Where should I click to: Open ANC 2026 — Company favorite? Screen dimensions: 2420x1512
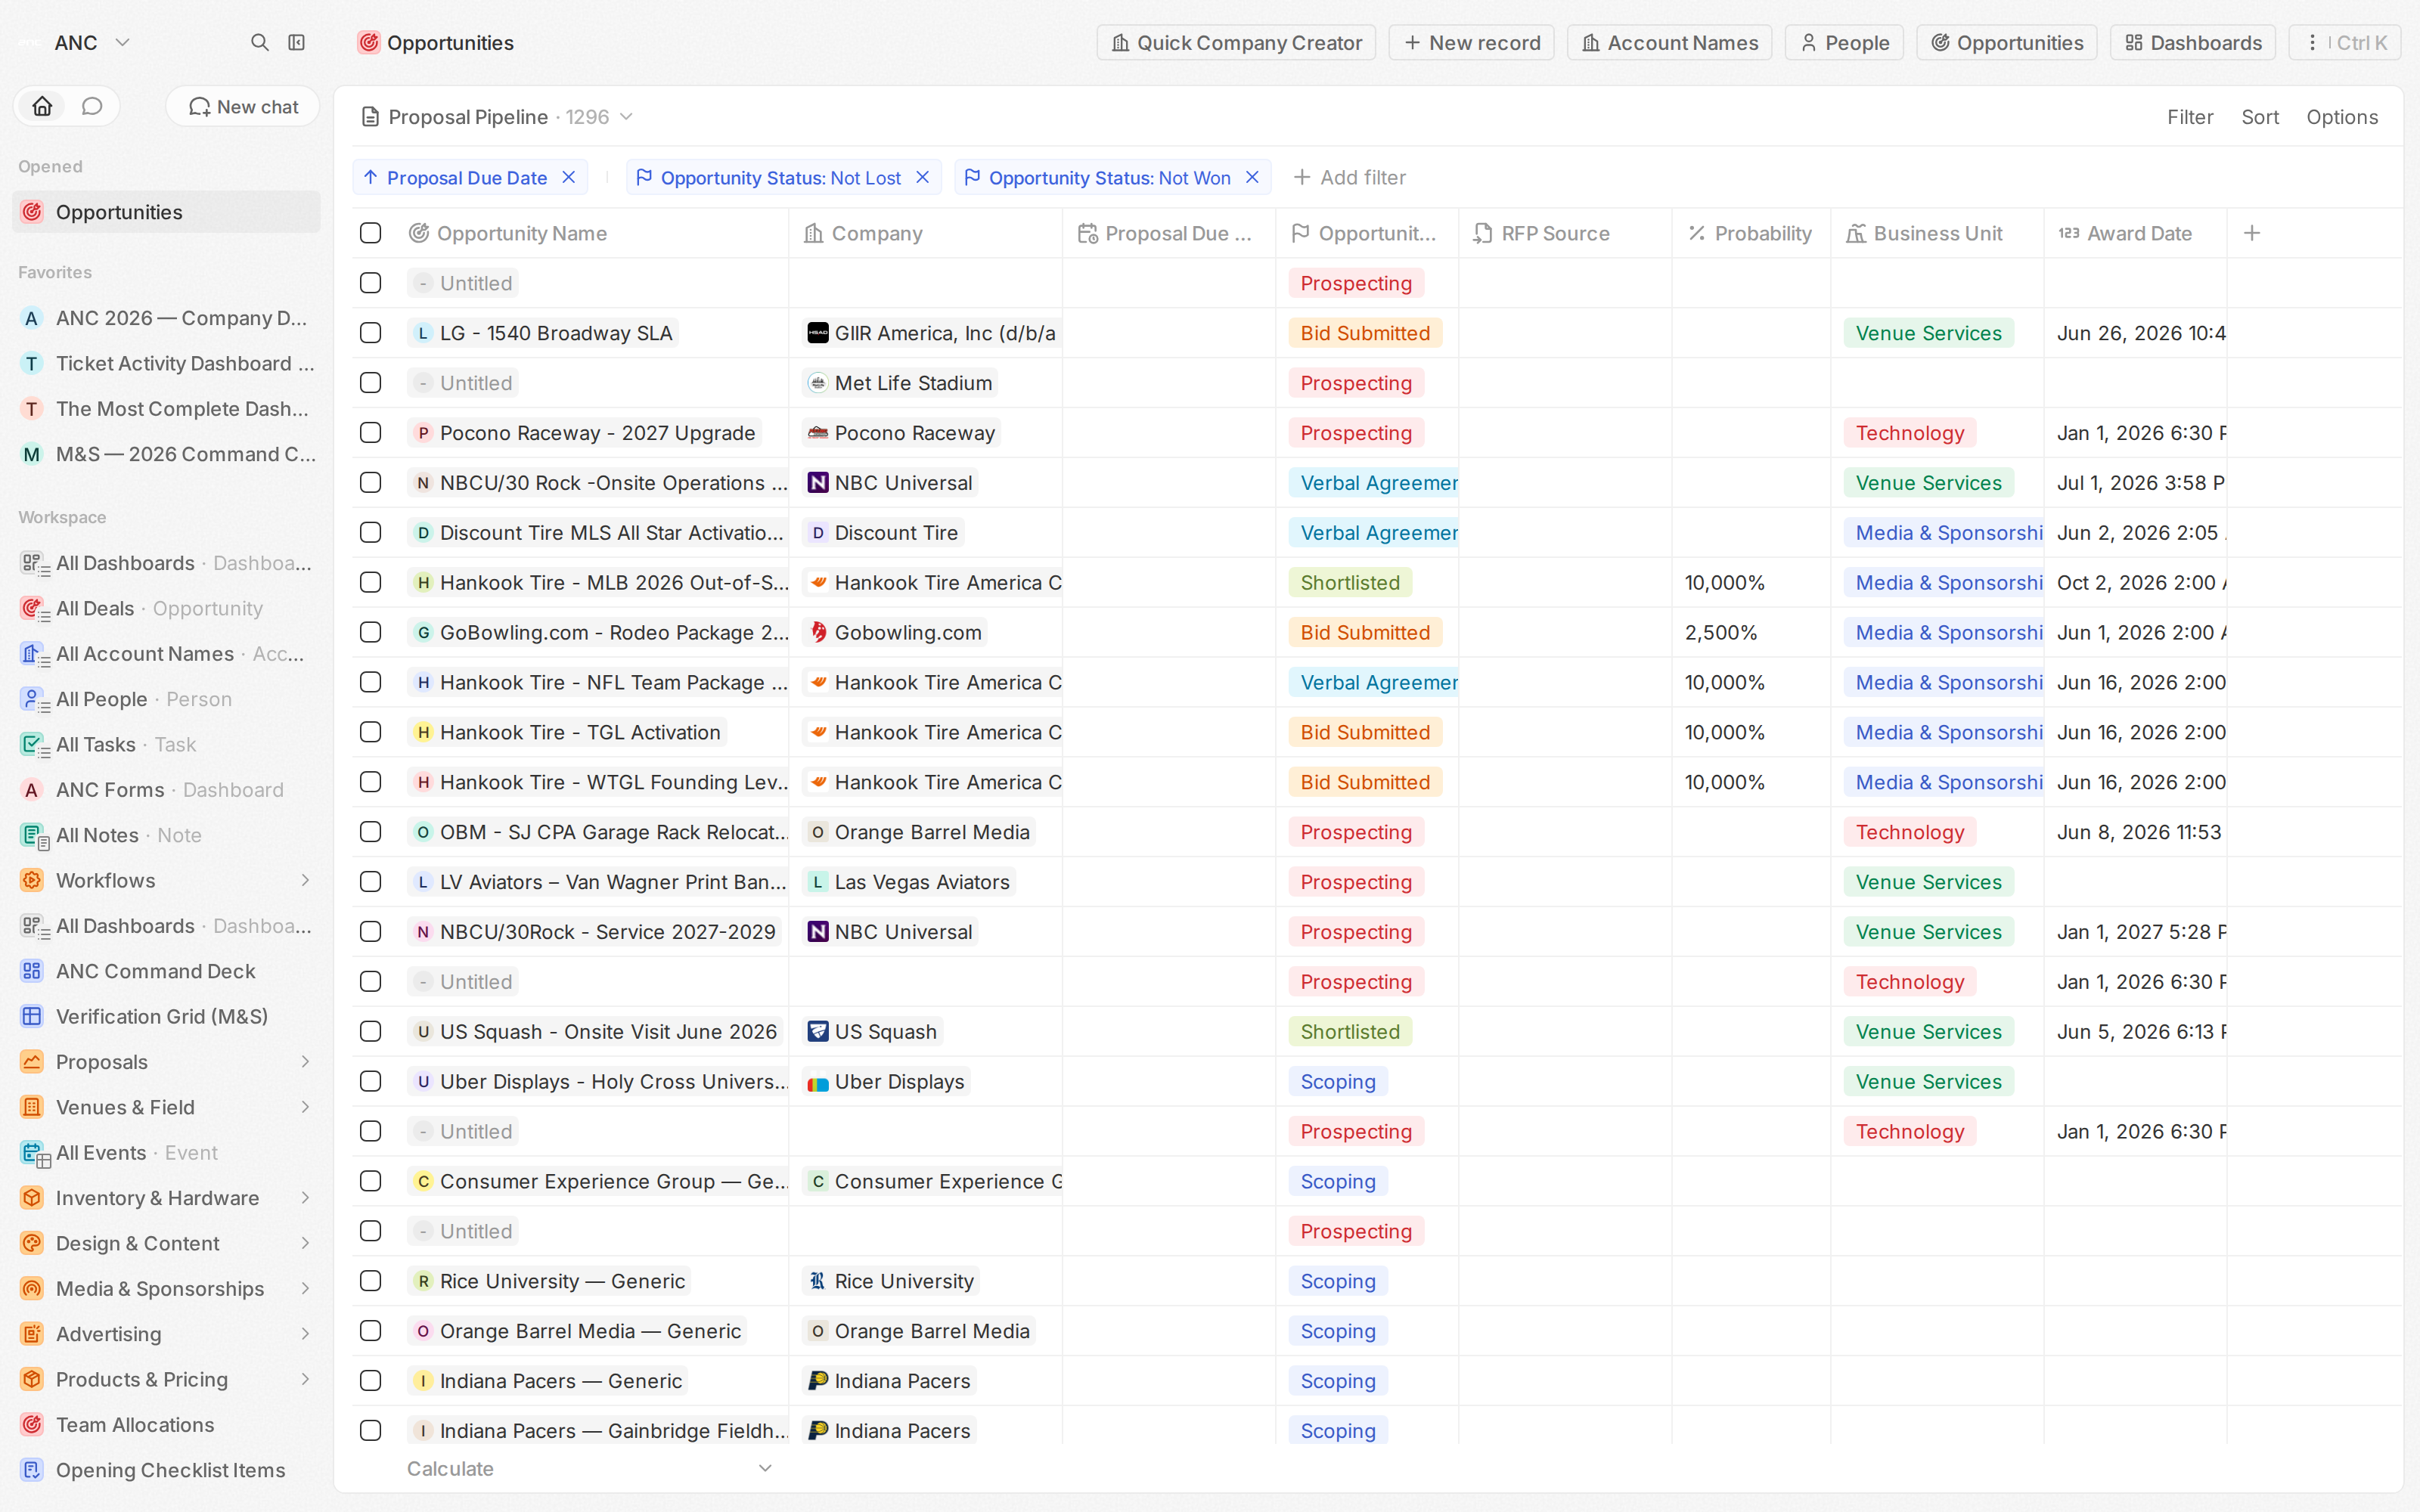pos(167,318)
